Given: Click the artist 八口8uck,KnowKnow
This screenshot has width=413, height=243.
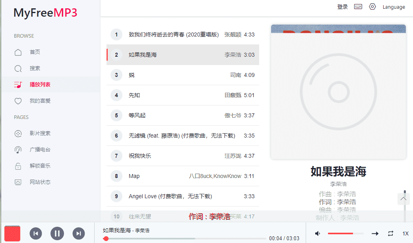Looking at the screenshot, I should click(215, 176).
